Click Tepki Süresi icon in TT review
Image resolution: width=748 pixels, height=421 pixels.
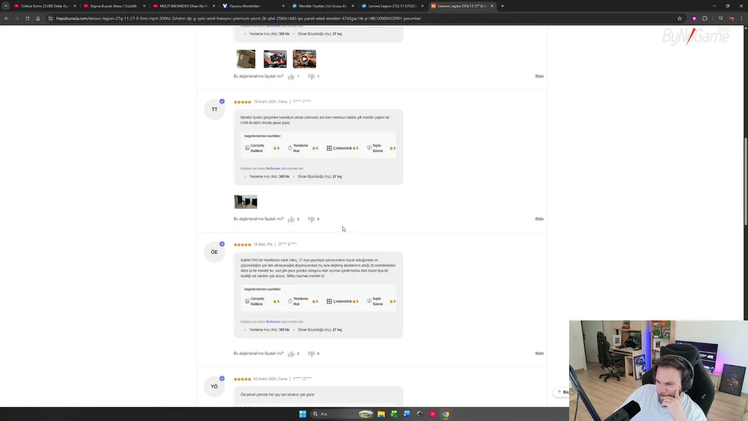pos(369,149)
